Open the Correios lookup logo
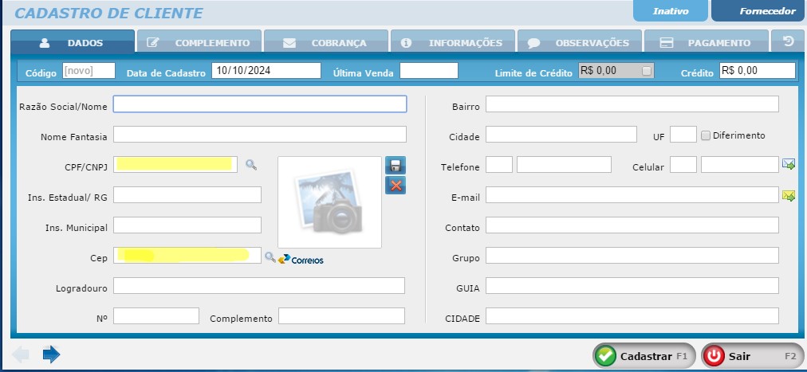This screenshot has width=807, height=372. [x=301, y=260]
